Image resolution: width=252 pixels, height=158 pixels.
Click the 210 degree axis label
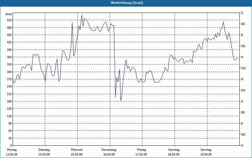[9, 94]
